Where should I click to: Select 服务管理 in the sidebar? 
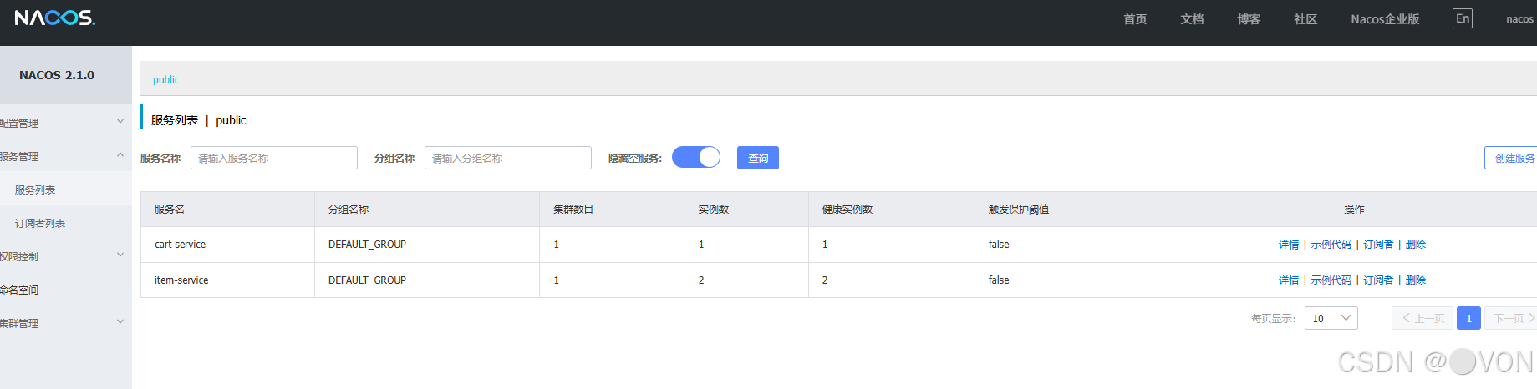point(19,156)
